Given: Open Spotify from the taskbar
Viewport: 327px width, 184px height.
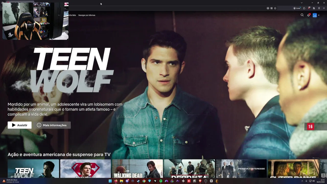Looking at the screenshot, I should click(161, 181).
